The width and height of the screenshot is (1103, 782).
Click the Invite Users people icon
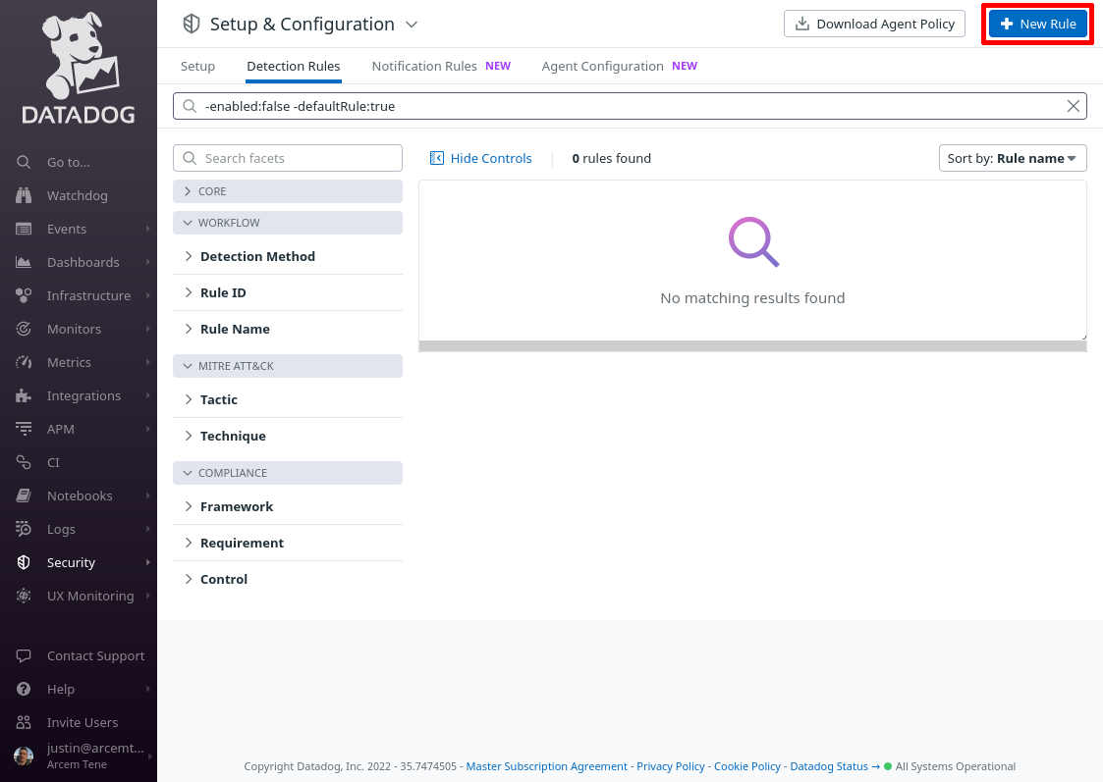pos(24,722)
